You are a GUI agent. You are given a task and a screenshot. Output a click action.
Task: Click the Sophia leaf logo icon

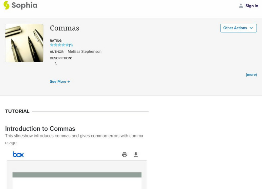[7, 5]
